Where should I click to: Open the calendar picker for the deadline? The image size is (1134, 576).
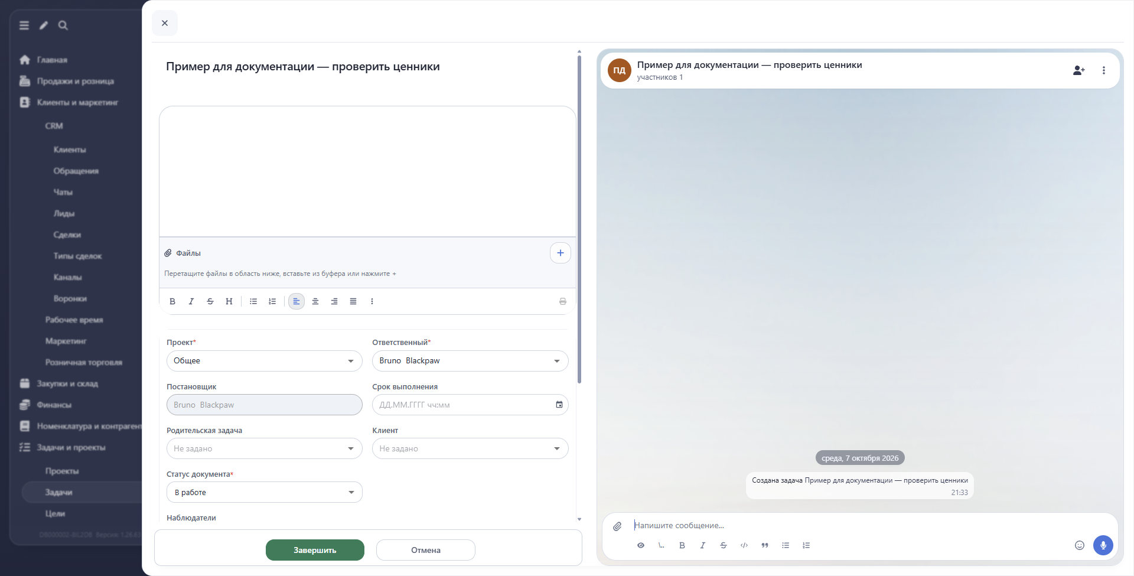(x=559, y=405)
